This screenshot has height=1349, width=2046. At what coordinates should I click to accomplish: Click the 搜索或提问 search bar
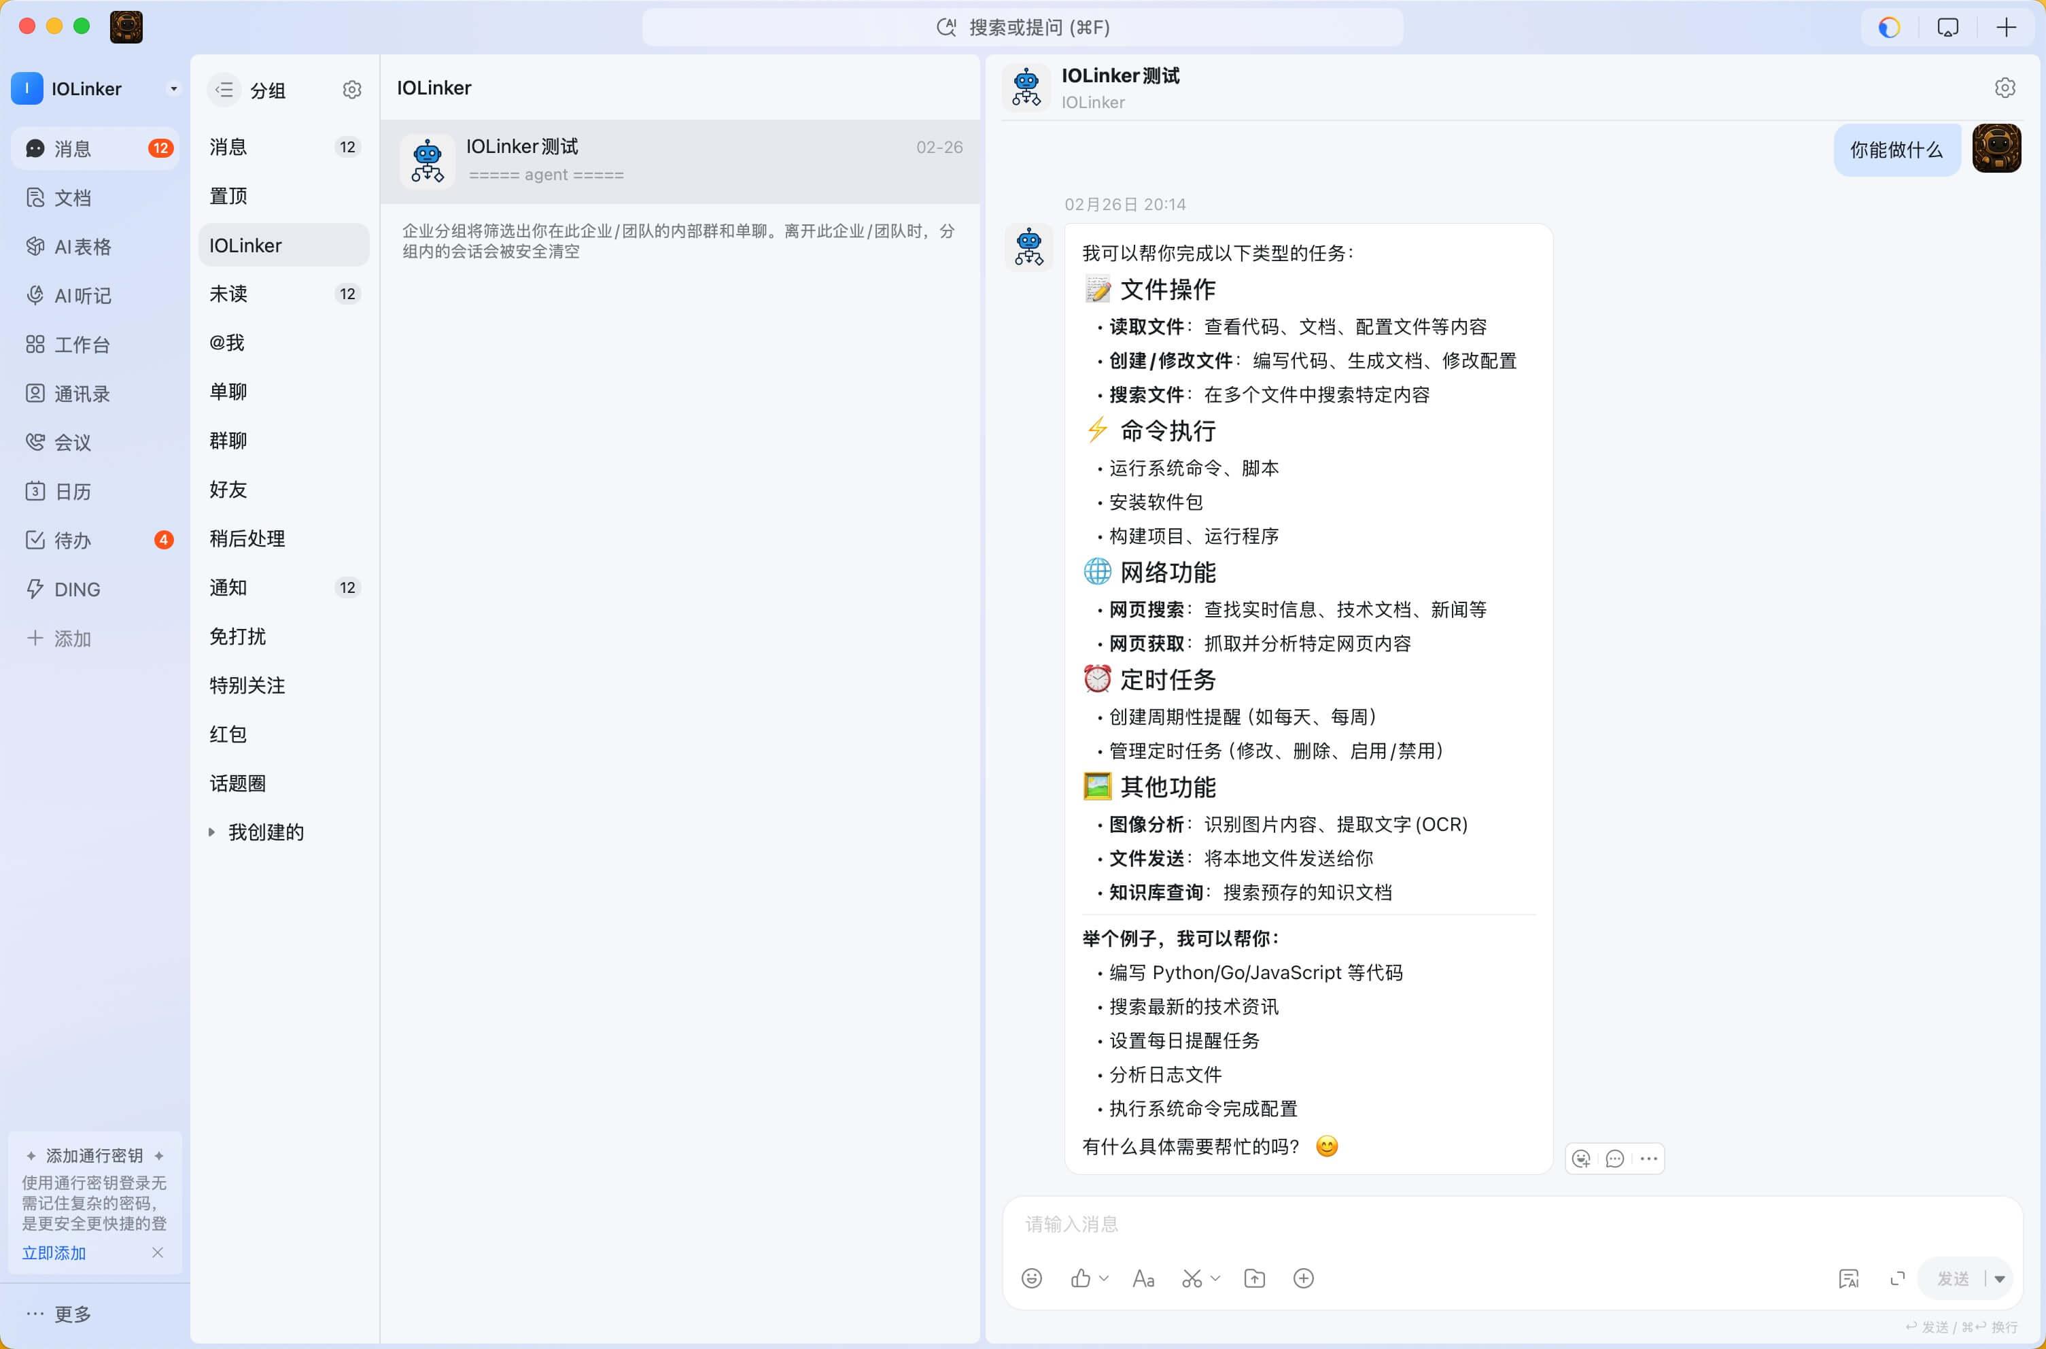click(1022, 27)
